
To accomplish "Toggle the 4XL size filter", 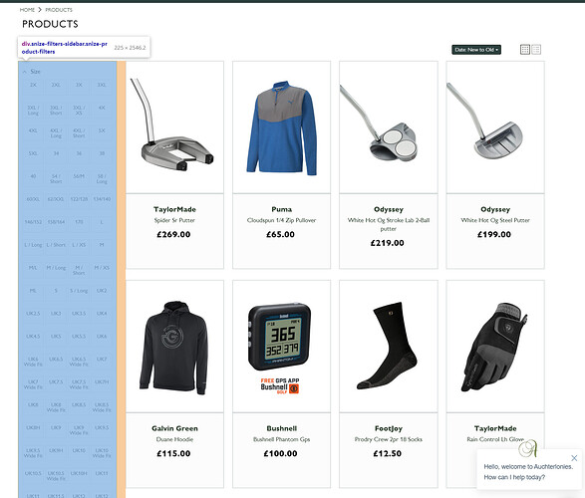I will point(33,130).
